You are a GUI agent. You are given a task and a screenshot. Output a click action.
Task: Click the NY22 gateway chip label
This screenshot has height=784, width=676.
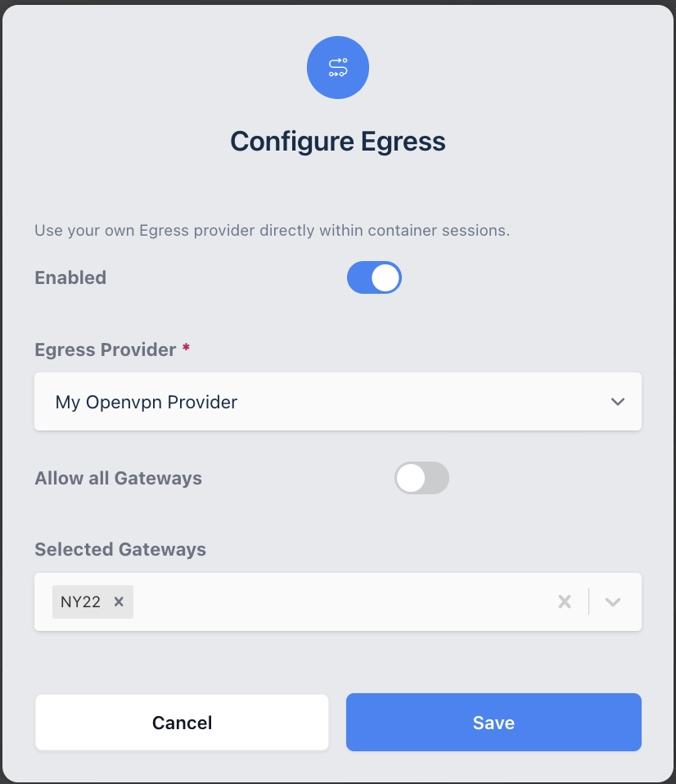(x=80, y=602)
